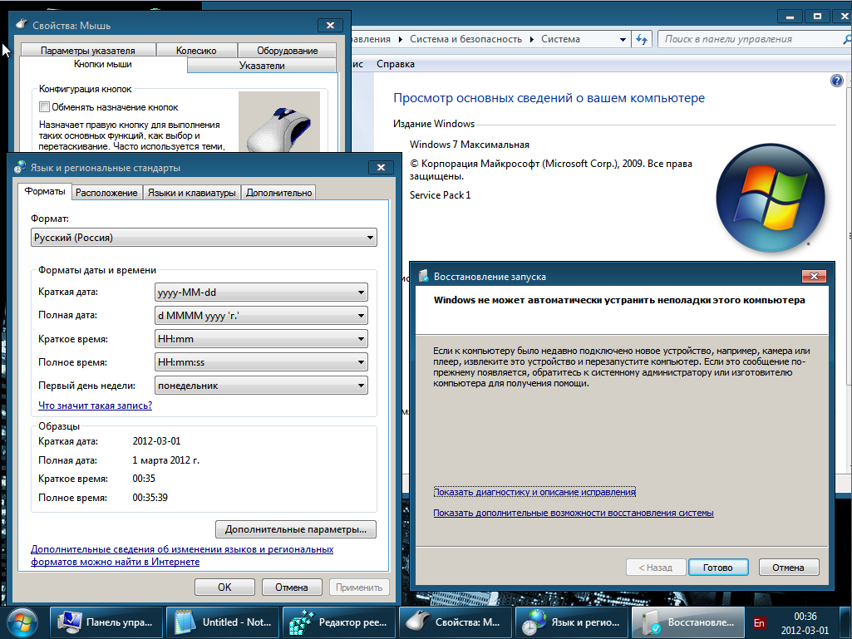Click 'Дополнительные параметры...' button
The width and height of the screenshot is (852, 639).
[296, 529]
